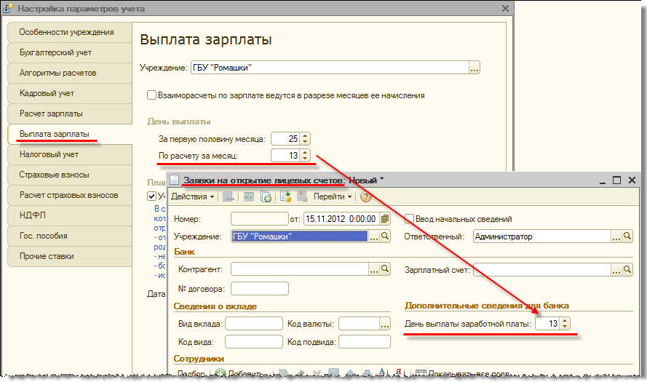Viewport: 647px width, 382px height.
Task: Decrease За первую половину месяца day value
Action: pyautogui.click(x=305, y=142)
